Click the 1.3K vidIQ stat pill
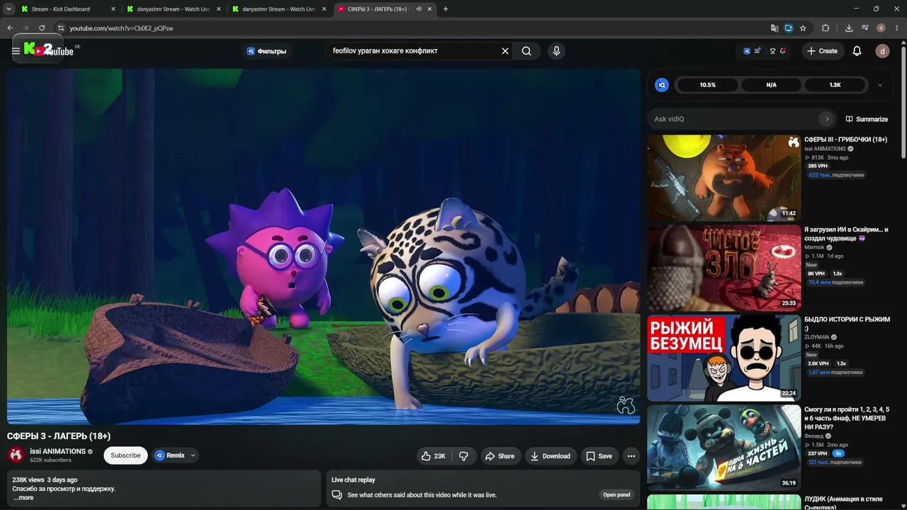Image resolution: width=907 pixels, height=510 pixels. pos(835,85)
